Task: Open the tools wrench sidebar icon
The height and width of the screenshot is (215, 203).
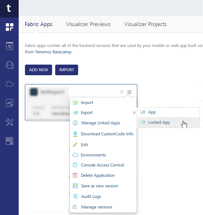Action: (x=10, y=122)
